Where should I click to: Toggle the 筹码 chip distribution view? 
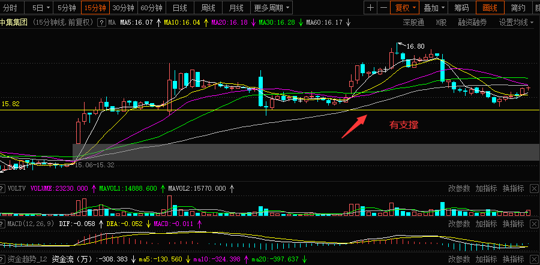461,8
